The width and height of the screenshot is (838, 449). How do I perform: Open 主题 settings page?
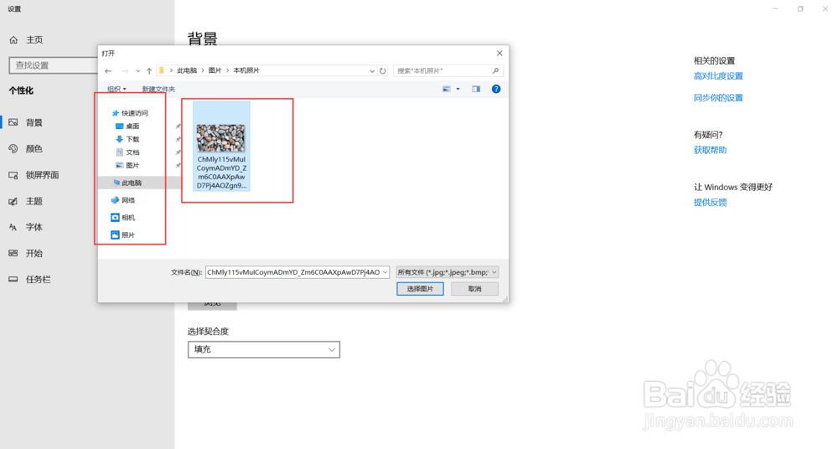coord(34,201)
